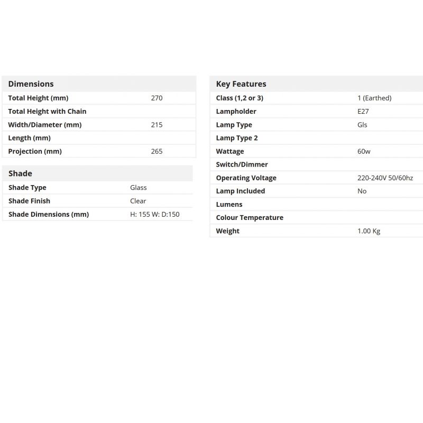The height and width of the screenshot is (423, 423).
Task: Click the Lampholder value E27
Action: [363, 112]
